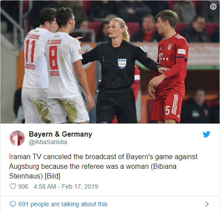Click the referee's face in the photo
Image resolution: width=220 pixels, height=212 pixels.
point(113,30)
